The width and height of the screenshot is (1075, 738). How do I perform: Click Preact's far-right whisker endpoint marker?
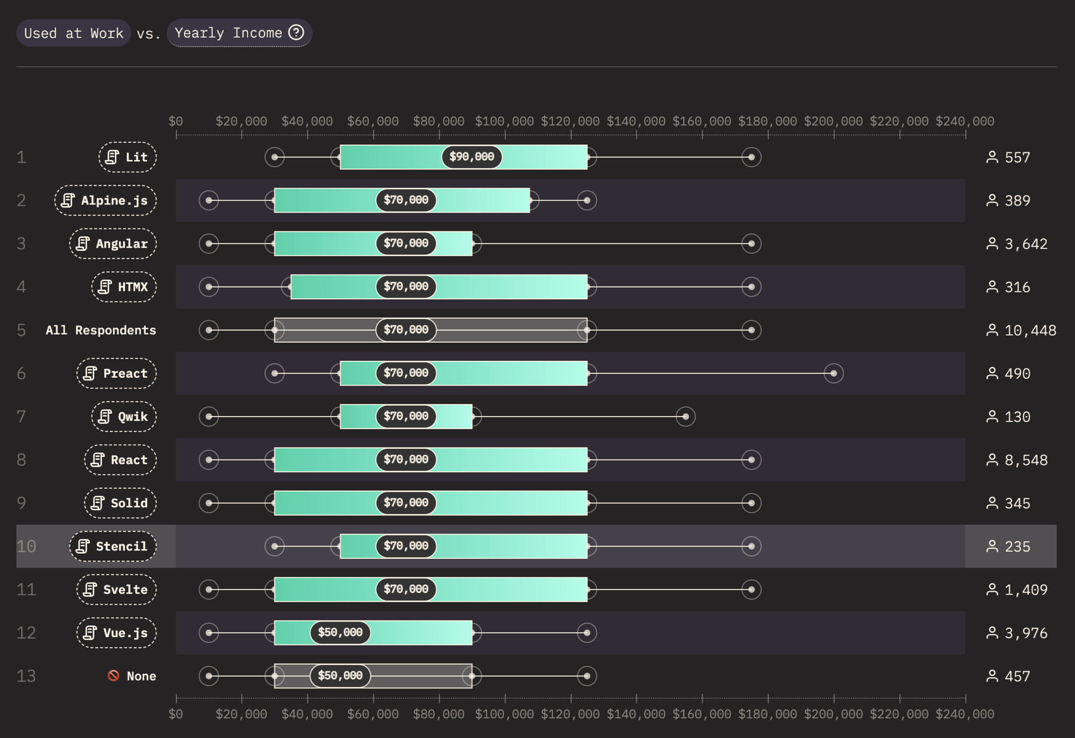[x=833, y=373]
